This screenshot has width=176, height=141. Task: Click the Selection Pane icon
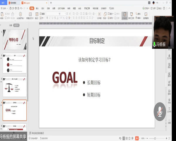tap(146, 14)
